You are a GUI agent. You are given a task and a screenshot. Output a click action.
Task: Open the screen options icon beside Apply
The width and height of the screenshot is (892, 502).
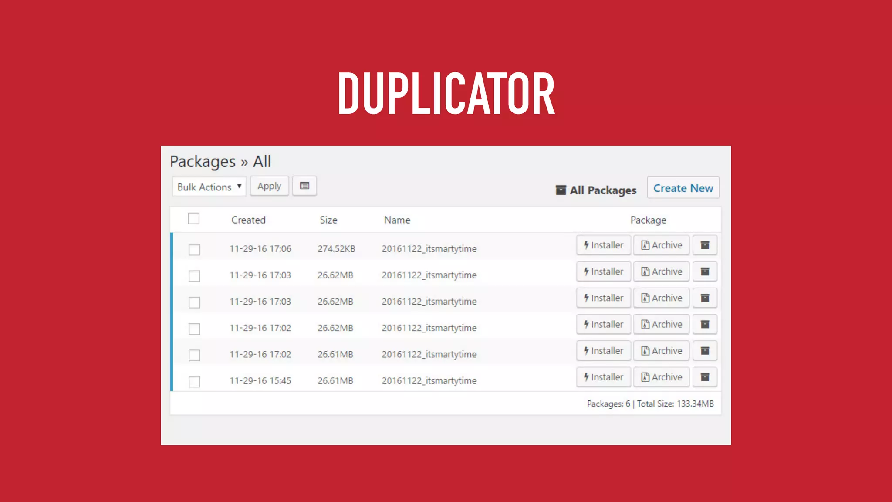coord(304,186)
